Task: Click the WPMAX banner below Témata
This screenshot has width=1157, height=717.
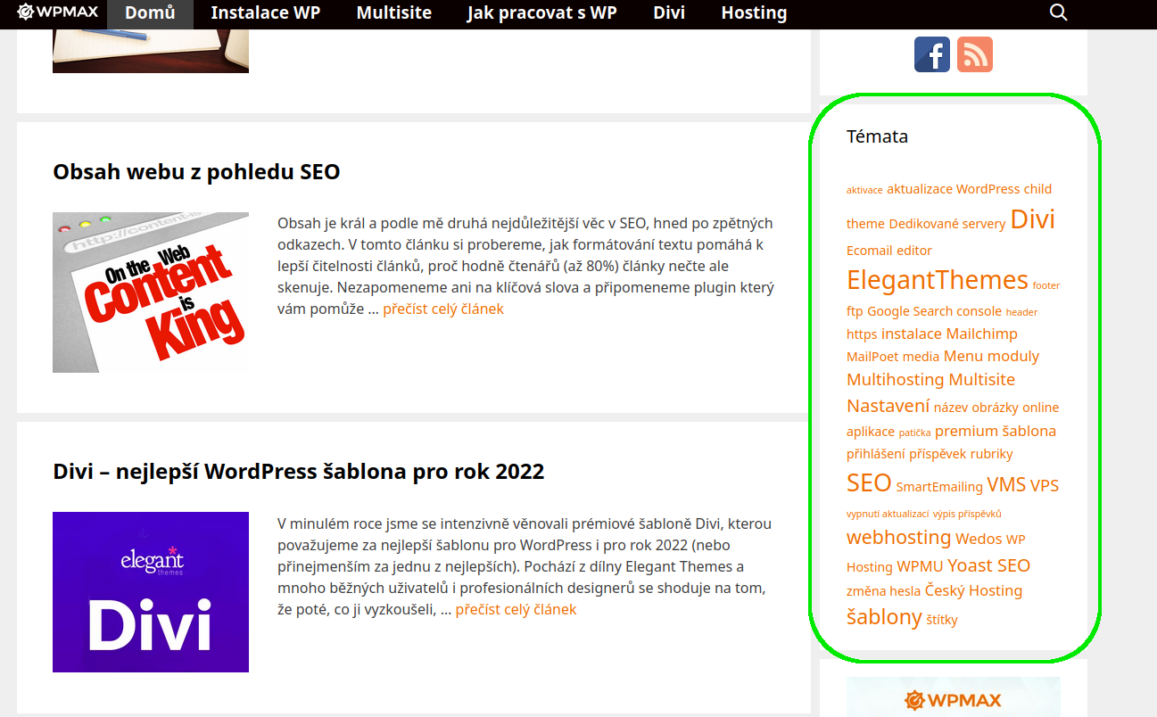Action: pos(954,696)
